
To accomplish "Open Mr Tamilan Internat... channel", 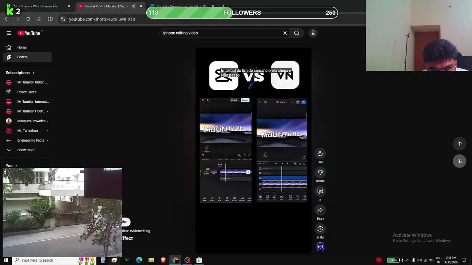I will click(28, 102).
